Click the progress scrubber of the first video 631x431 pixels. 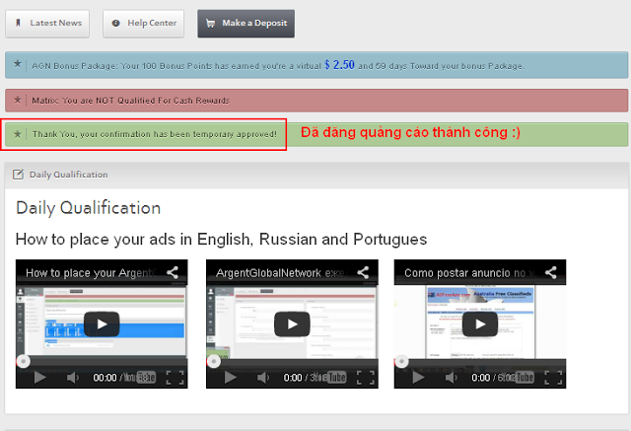pos(24,361)
